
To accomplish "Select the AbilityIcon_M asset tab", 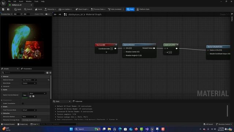I will click(17, 5).
